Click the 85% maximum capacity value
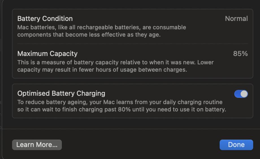This screenshot has height=159, width=260. click(x=240, y=54)
